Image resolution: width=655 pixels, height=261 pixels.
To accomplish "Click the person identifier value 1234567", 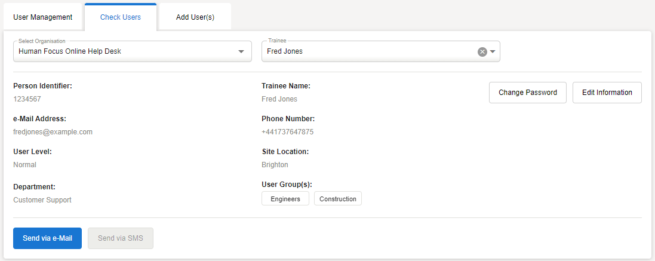I will [x=27, y=99].
